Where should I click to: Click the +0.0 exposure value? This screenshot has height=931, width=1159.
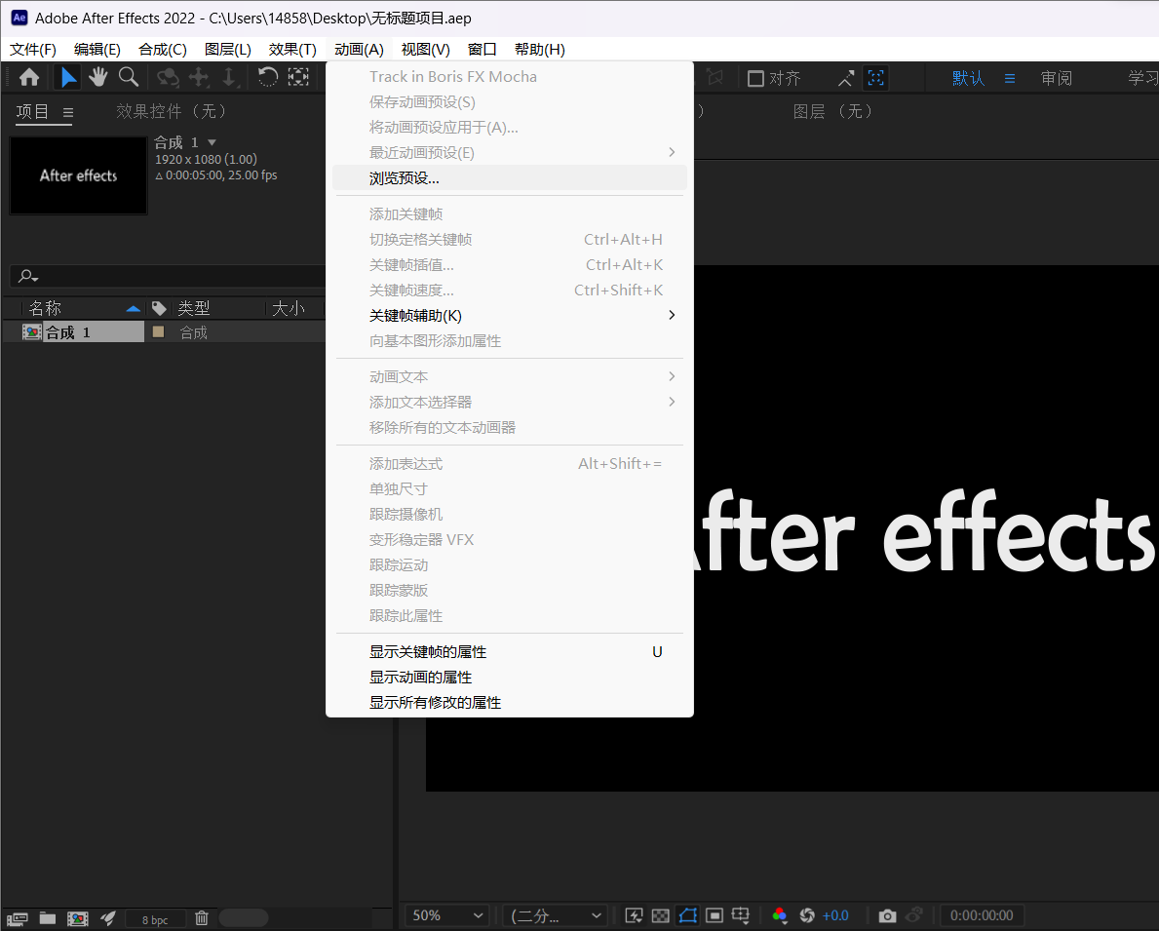tap(835, 915)
